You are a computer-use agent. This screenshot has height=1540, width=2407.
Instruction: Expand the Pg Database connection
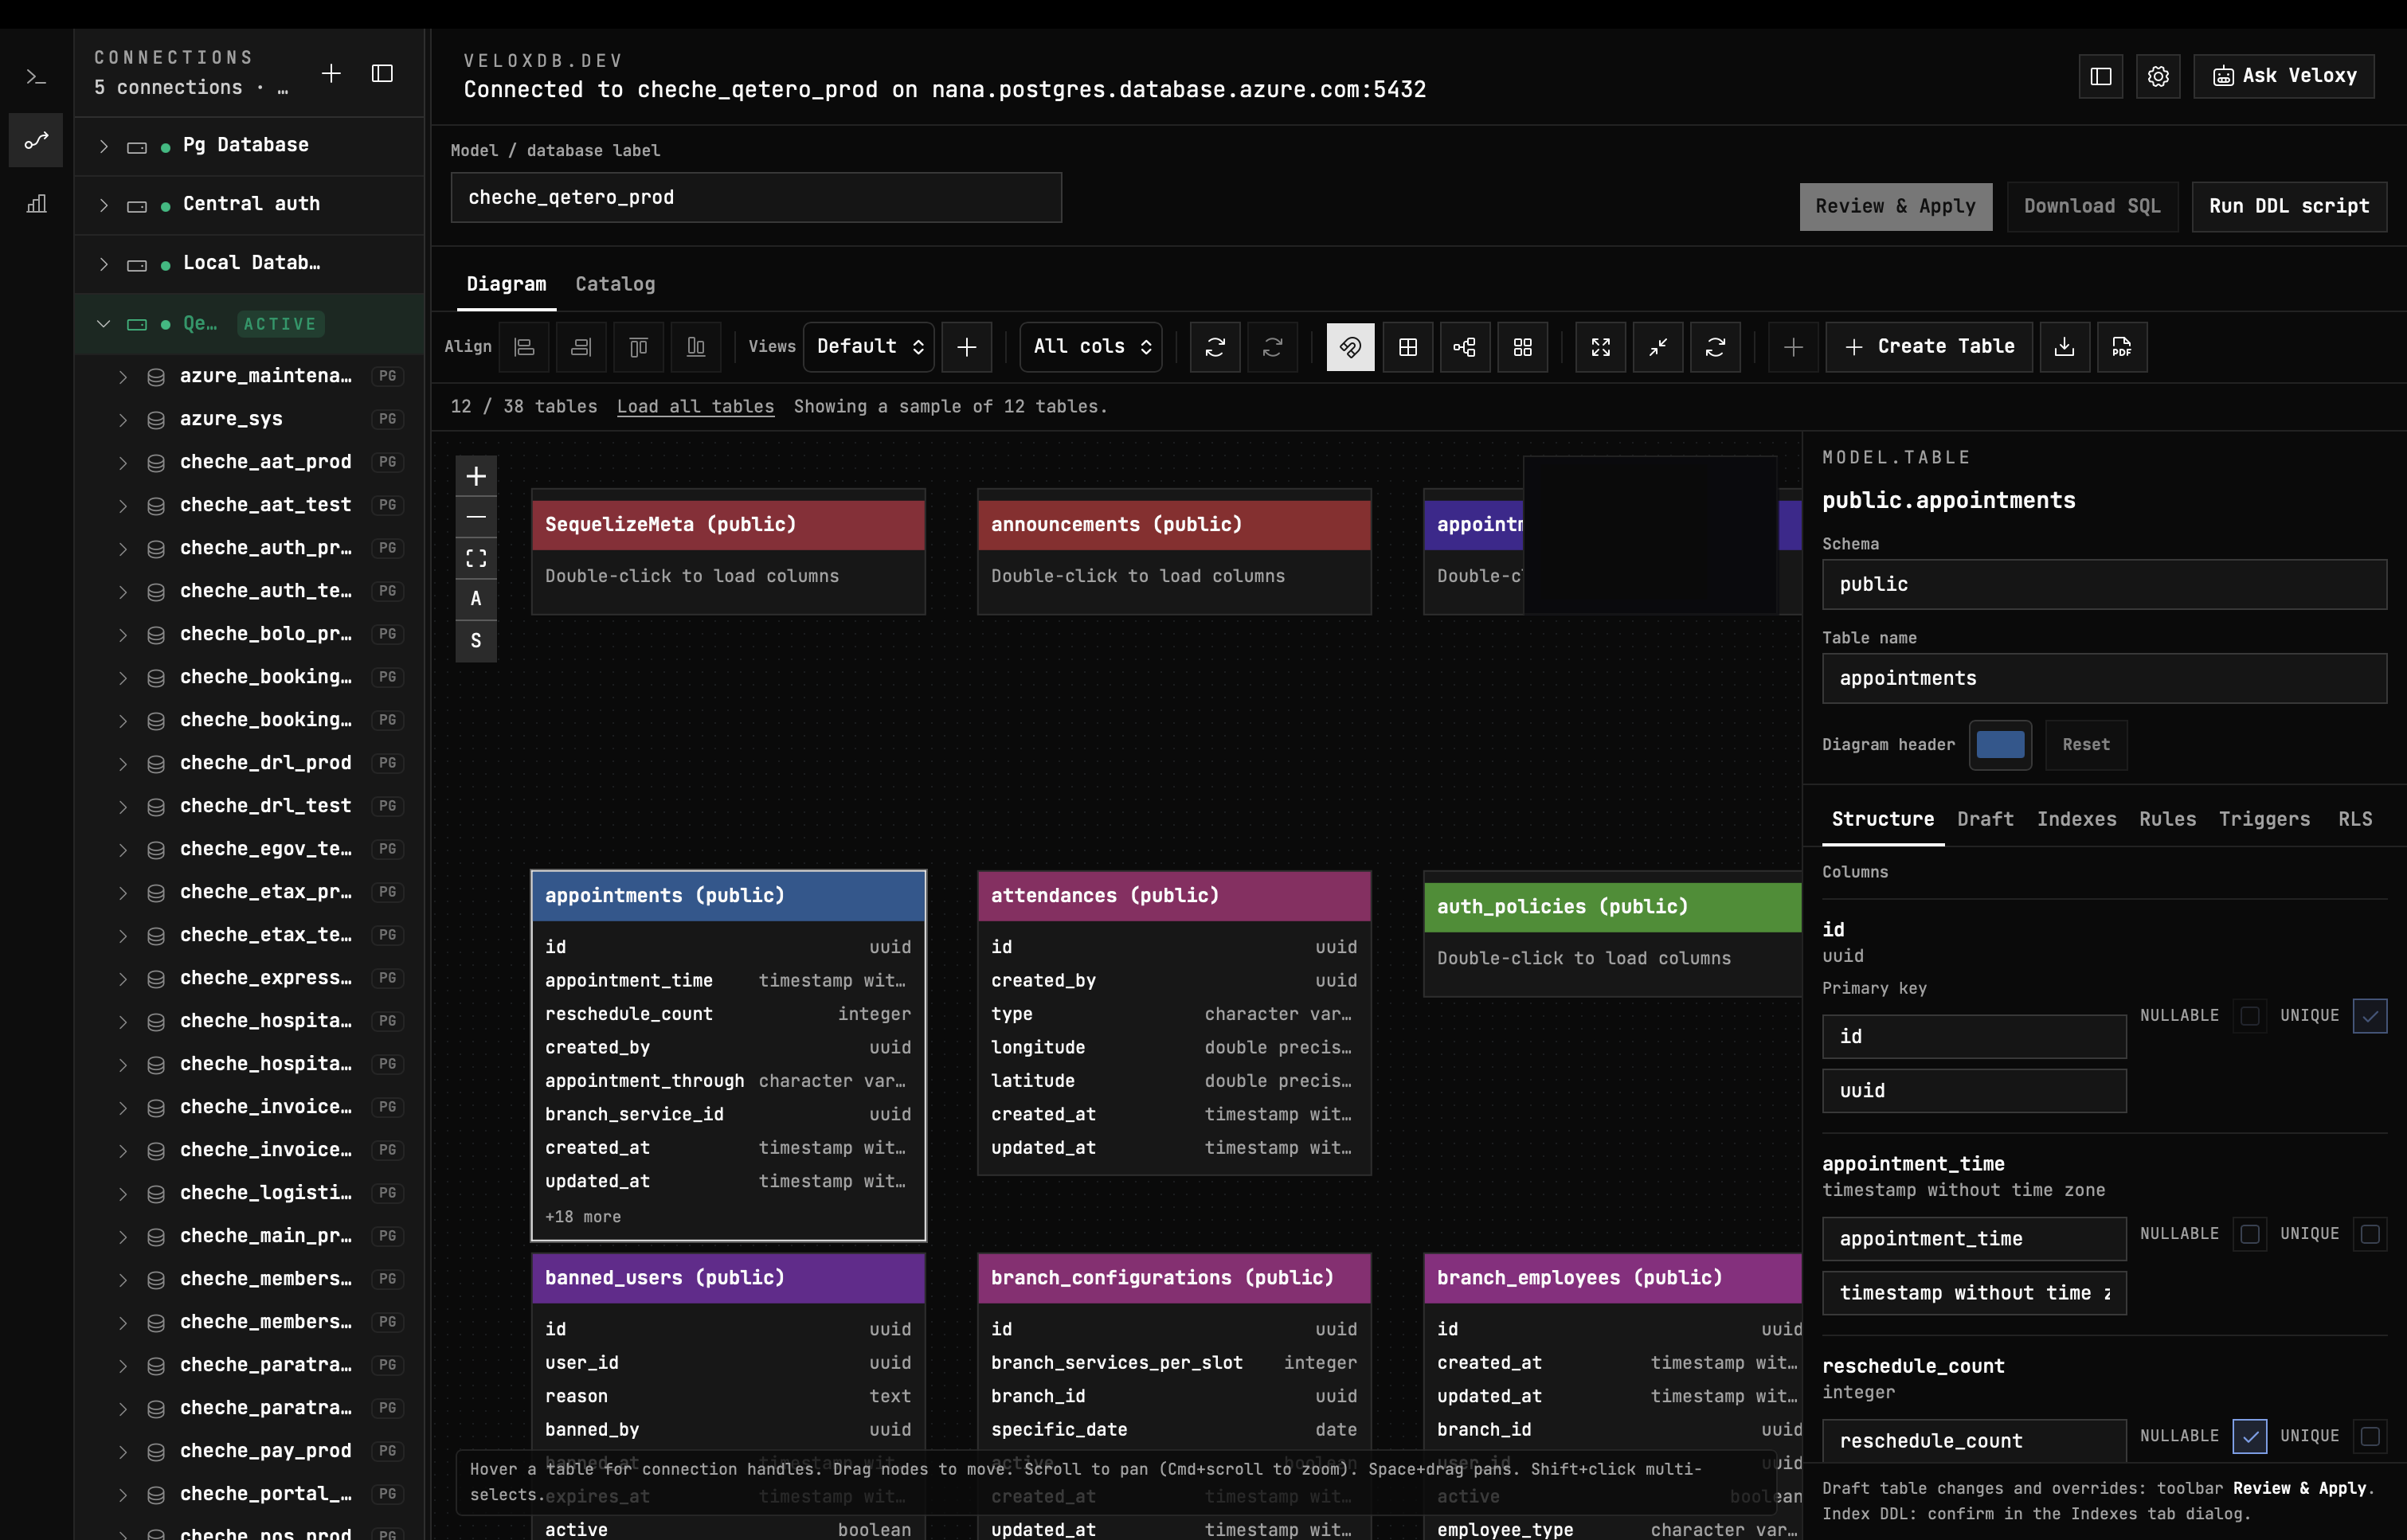coord(104,146)
